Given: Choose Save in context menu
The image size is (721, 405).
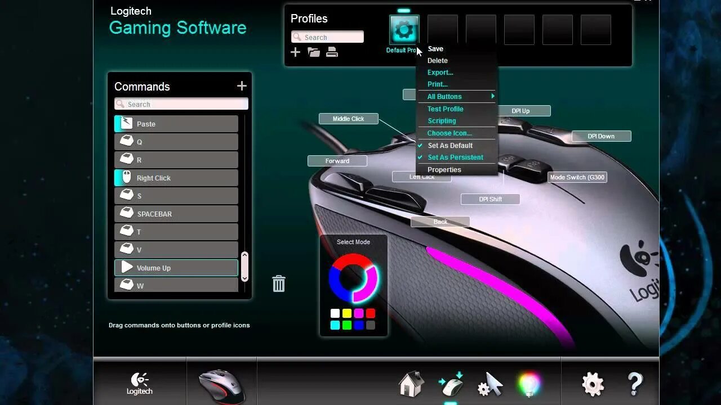Looking at the screenshot, I should tap(435, 49).
